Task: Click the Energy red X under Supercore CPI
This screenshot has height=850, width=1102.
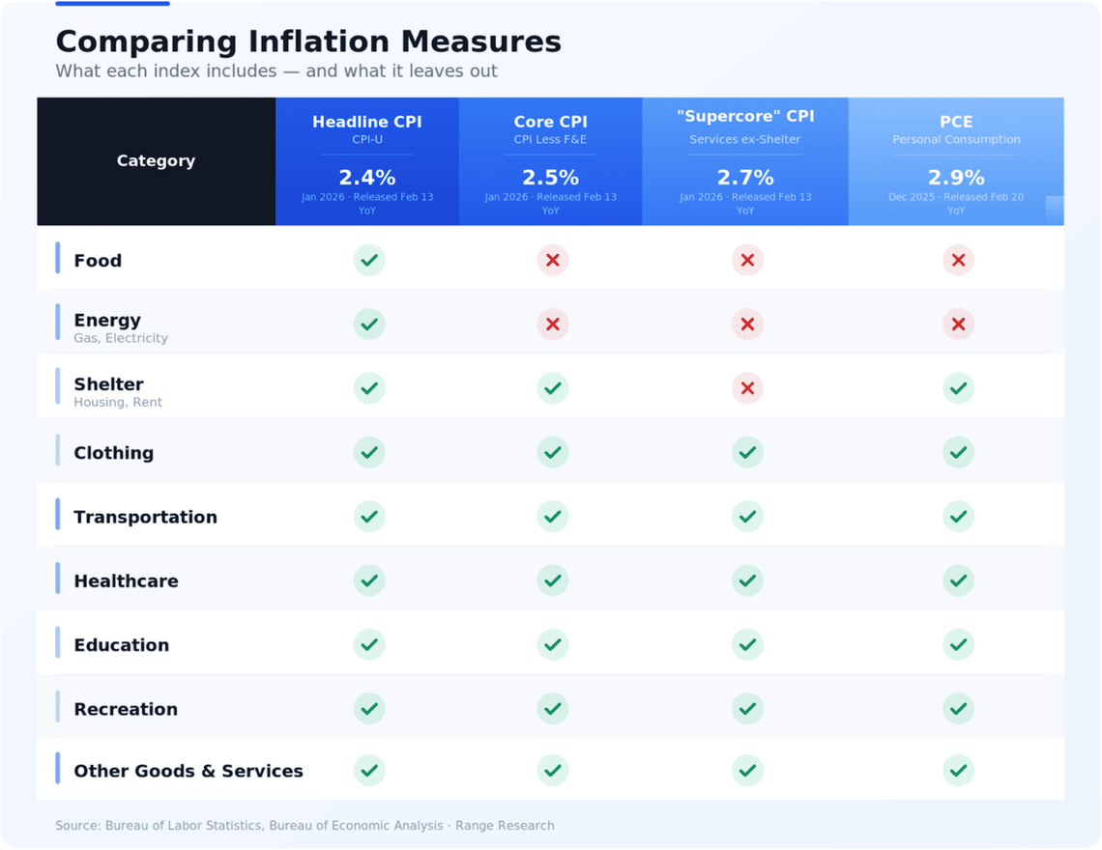Action: pos(747,325)
